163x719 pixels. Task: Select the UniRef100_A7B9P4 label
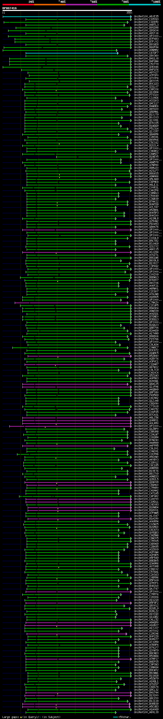coord(146,645)
